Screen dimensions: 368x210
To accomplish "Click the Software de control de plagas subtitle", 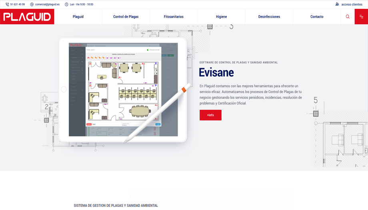I will pyautogui.click(x=238, y=63).
